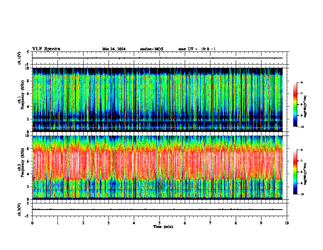Click the 2 kHz tick on ch.1 axis
The width and height of the screenshot is (323, 250).
pos(29,119)
